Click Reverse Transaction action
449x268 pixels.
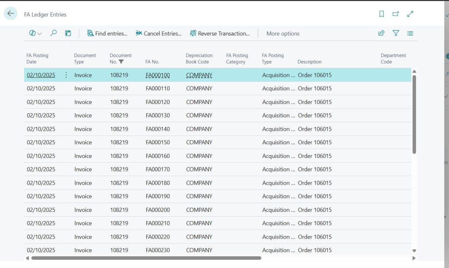[x=219, y=33]
